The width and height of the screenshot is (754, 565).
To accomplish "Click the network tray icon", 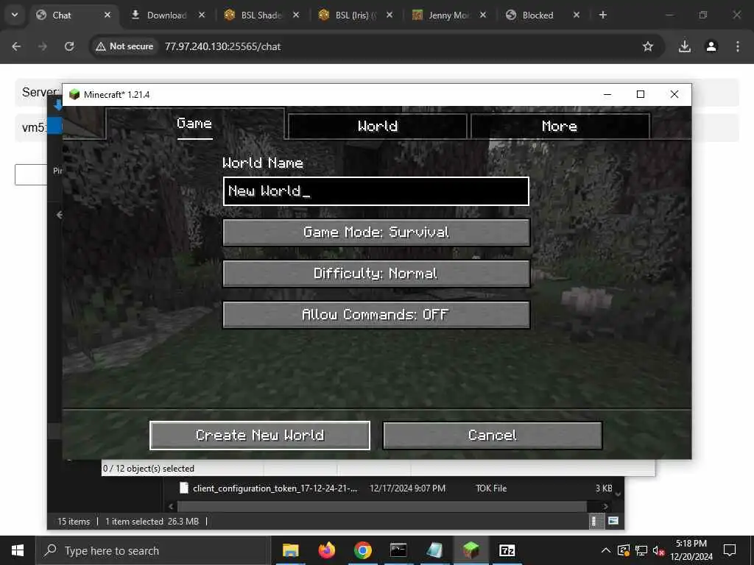I will [641, 550].
